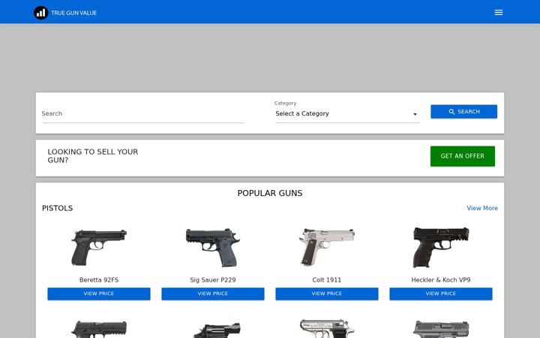
Task: Click the GET AN OFFER button
Action: [462, 156]
